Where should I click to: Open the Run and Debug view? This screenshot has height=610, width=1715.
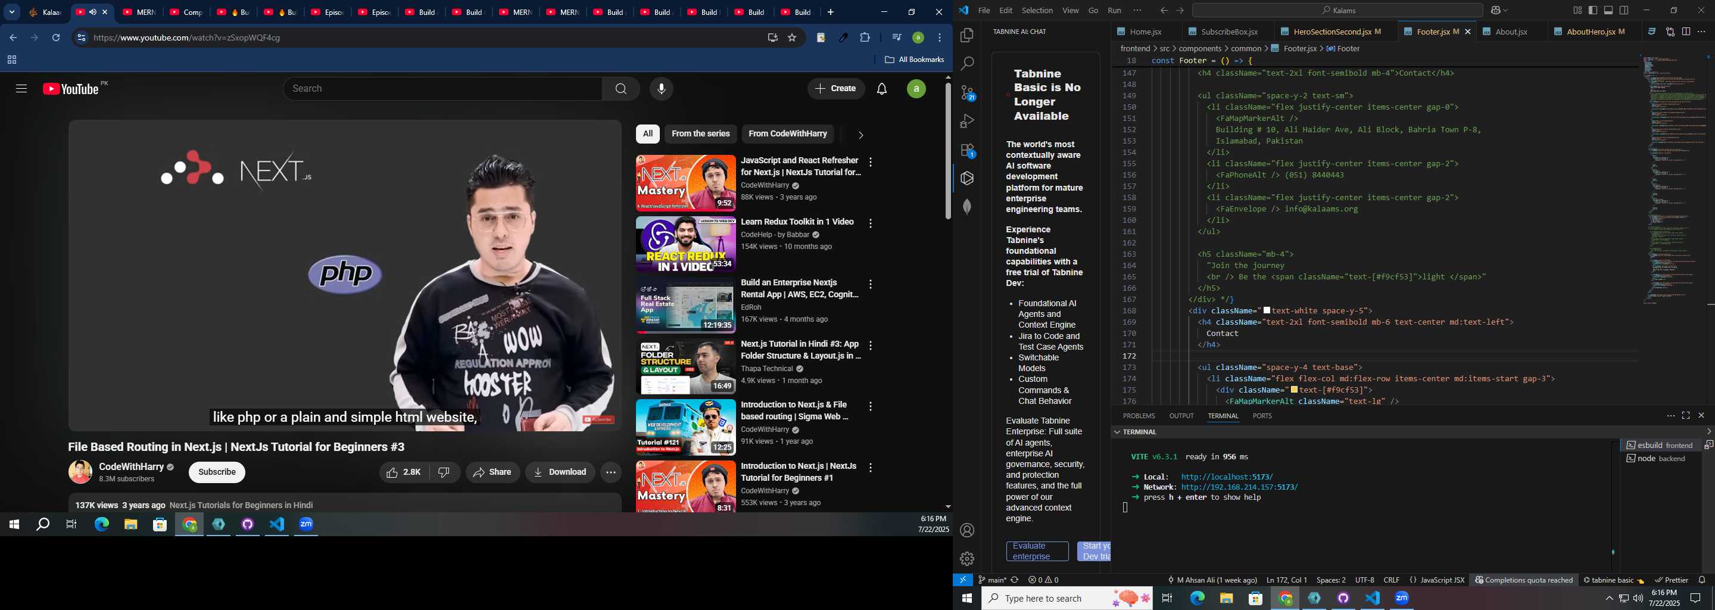pos(966,121)
